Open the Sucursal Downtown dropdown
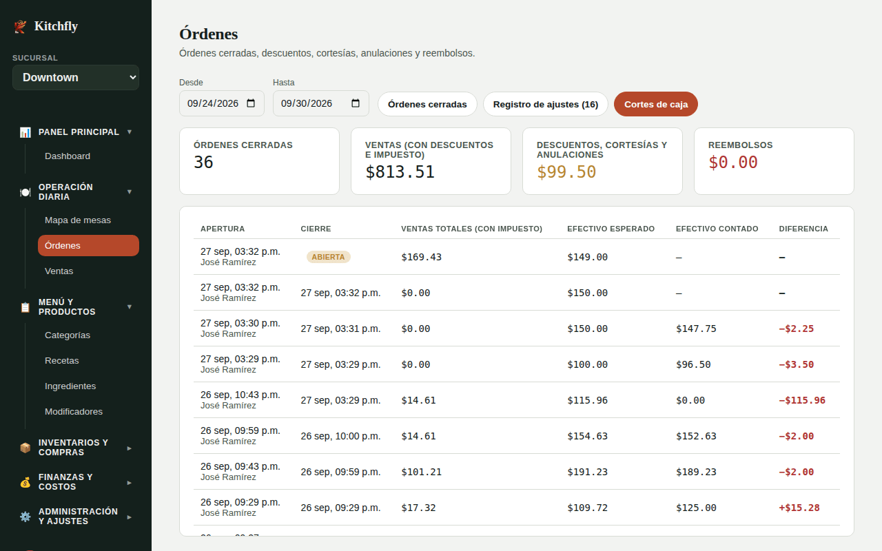Screen dimensions: 882x551 click(x=76, y=77)
